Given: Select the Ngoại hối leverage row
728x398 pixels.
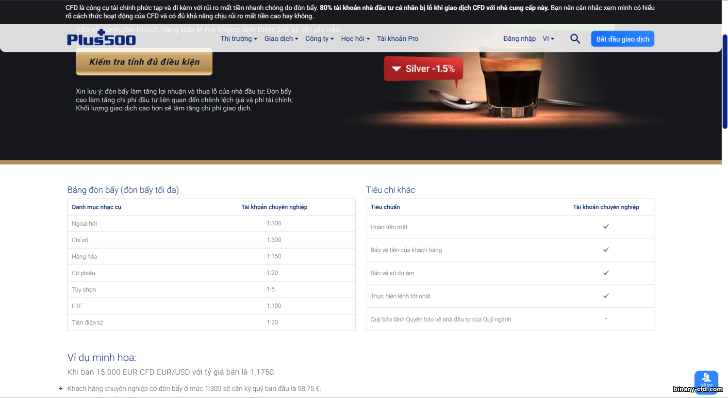Looking at the screenshot, I should pyautogui.click(x=211, y=223).
